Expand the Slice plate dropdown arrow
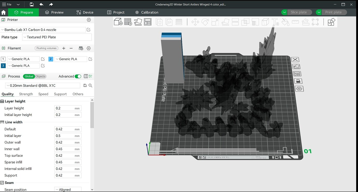Viewport: 358px width, 192px height. (x=284, y=12)
